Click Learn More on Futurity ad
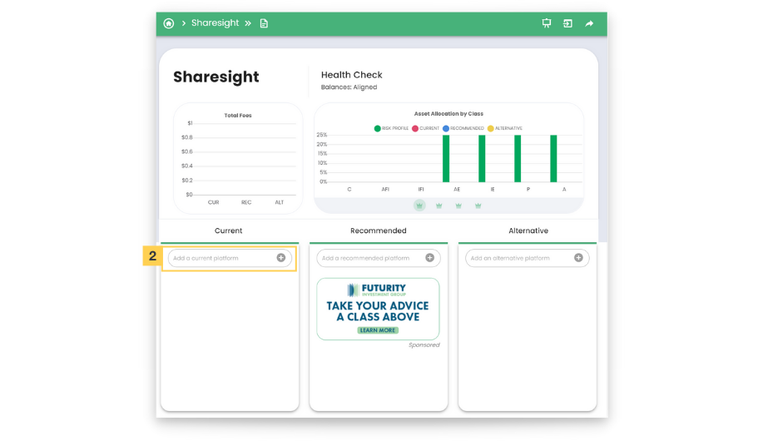The width and height of the screenshot is (763, 441). 378,330
